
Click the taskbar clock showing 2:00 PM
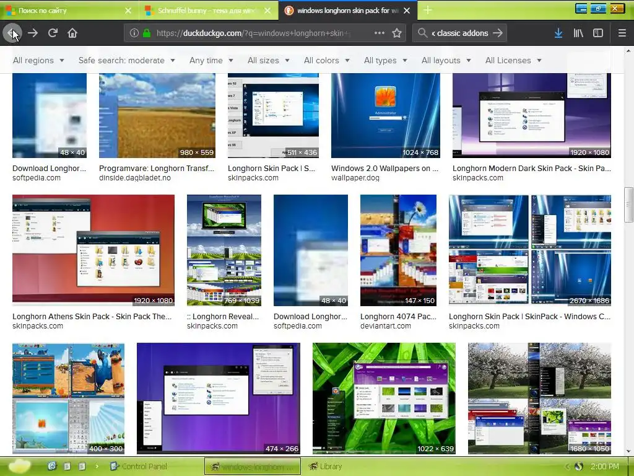pyautogui.click(x=604, y=467)
